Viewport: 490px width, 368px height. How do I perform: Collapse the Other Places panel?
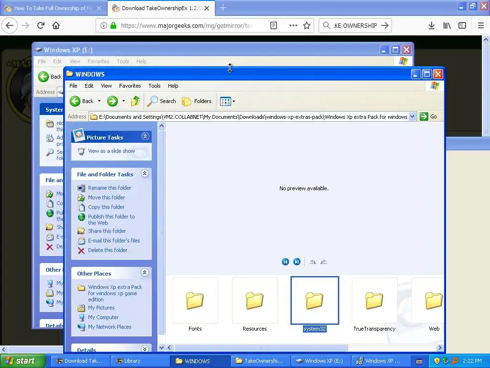145,273
